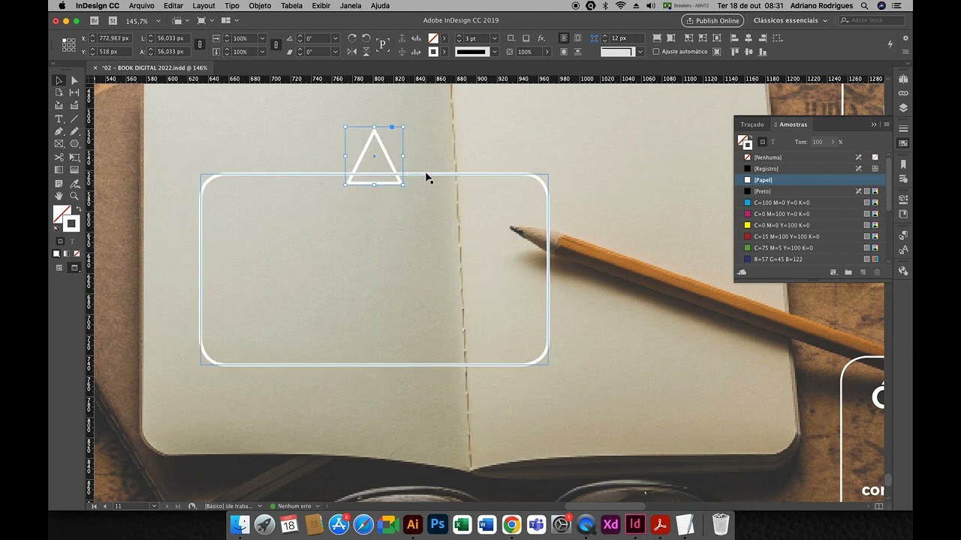Select the Direct Selection tool
961x540 pixels.
74,80
